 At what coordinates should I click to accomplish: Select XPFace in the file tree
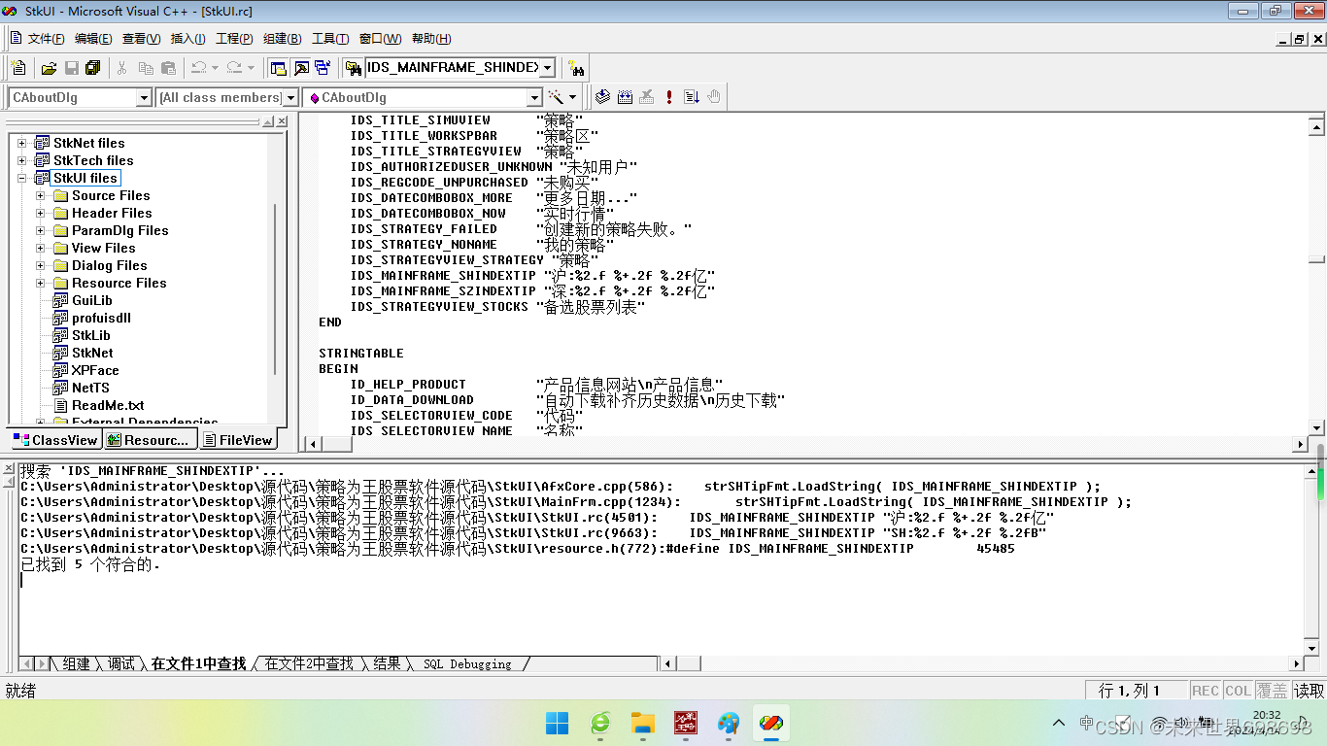95,370
